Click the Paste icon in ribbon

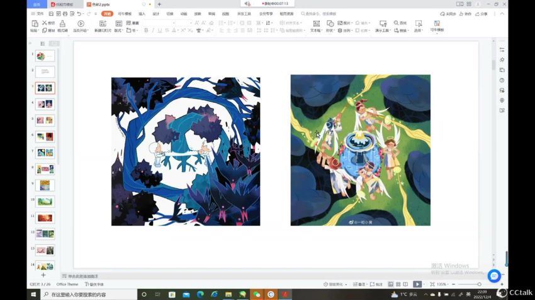[x=35, y=23]
